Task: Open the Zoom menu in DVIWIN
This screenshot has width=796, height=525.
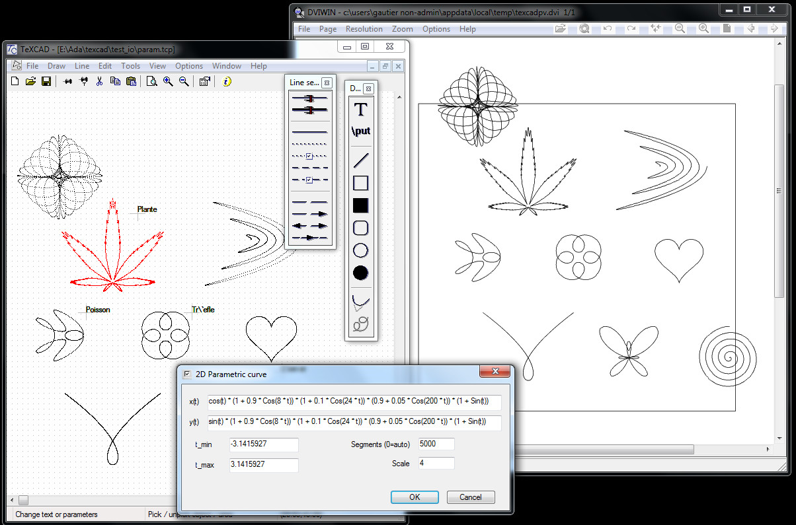Action: 402,29
